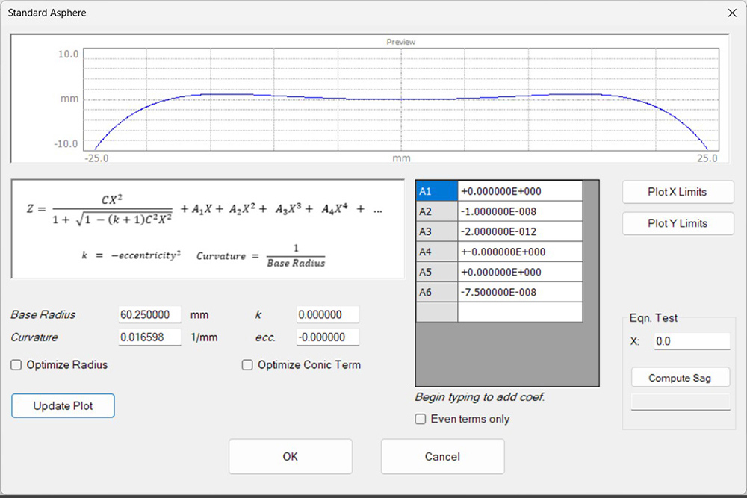Click the A4 coefficient value cell
This screenshot has width=747, height=498.
tap(520, 252)
